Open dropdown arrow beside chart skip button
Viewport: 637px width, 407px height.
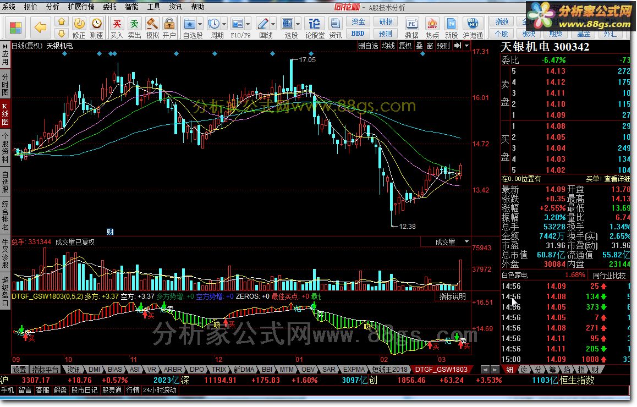(466, 46)
